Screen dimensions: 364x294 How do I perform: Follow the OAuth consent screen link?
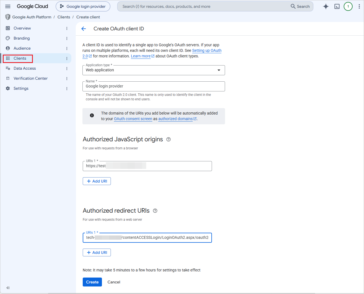[133, 119]
